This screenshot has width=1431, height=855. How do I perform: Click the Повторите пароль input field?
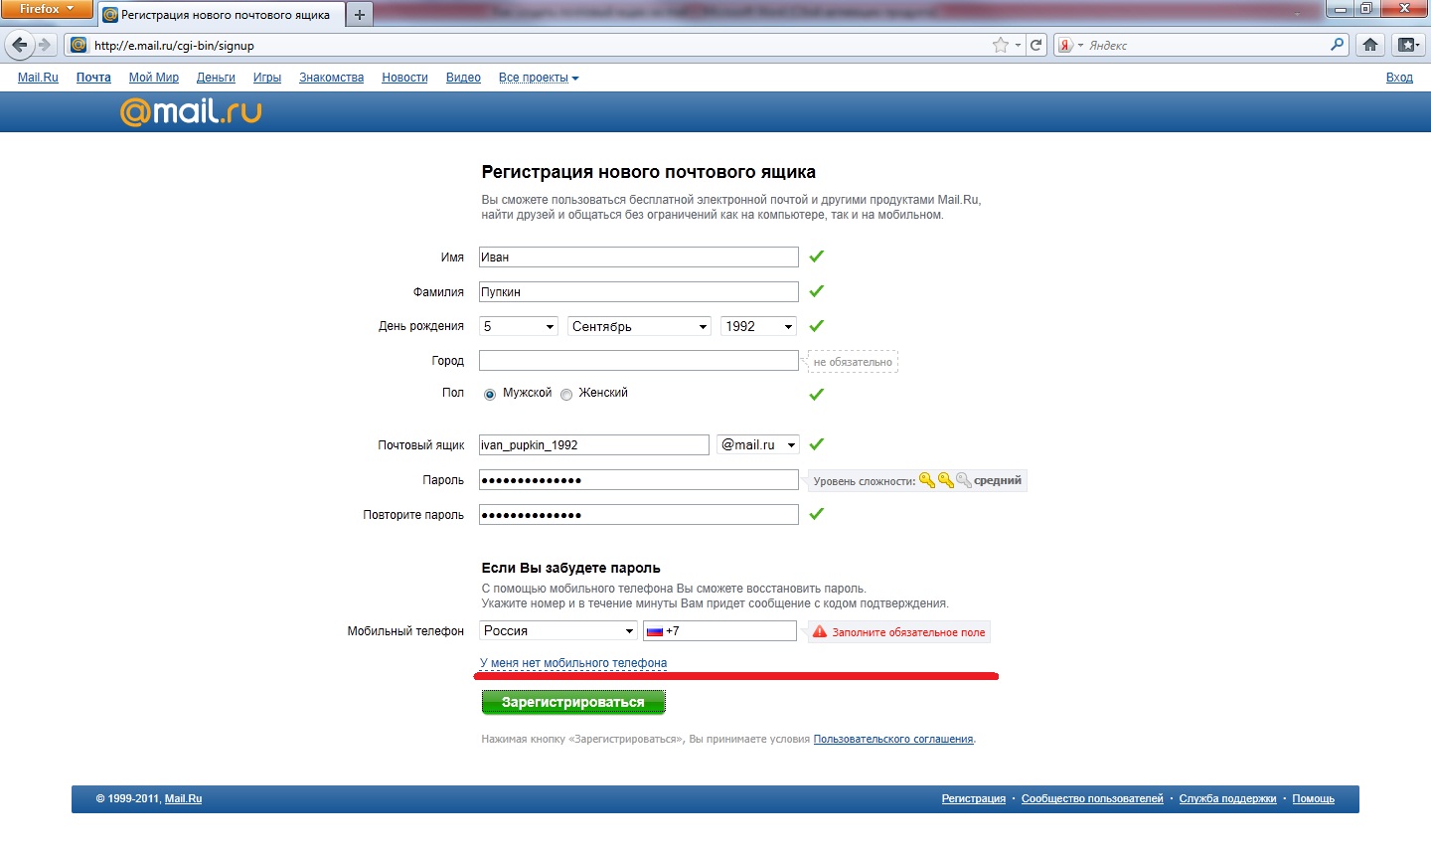coord(639,515)
